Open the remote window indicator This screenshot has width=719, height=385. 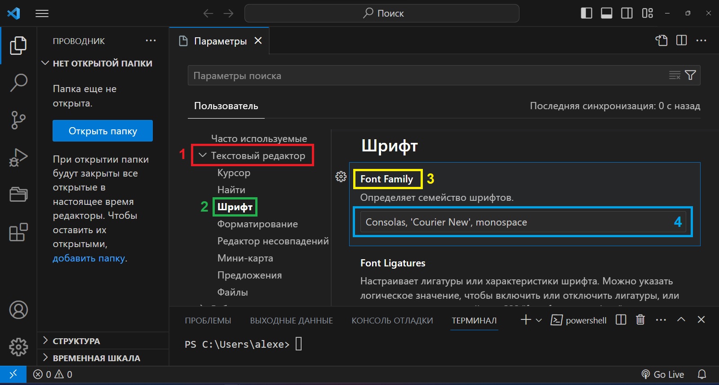13,374
